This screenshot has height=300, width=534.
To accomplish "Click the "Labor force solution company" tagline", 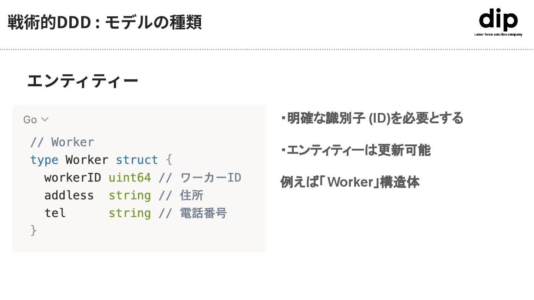I will [x=498, y=34].
